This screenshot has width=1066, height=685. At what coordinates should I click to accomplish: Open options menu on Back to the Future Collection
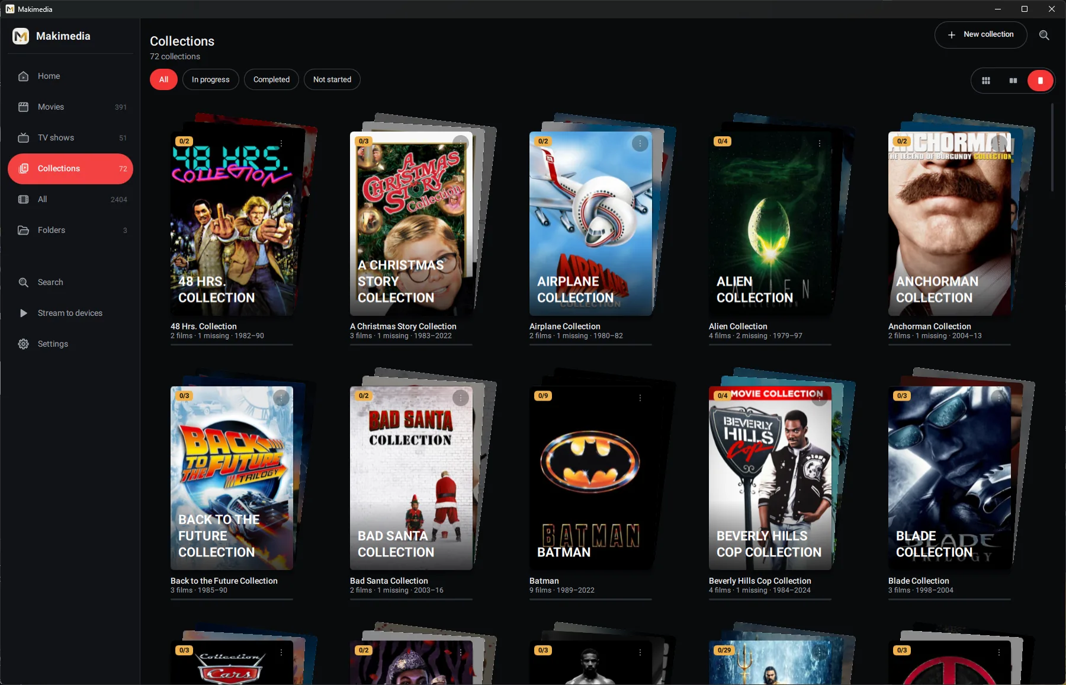(281, 398)
